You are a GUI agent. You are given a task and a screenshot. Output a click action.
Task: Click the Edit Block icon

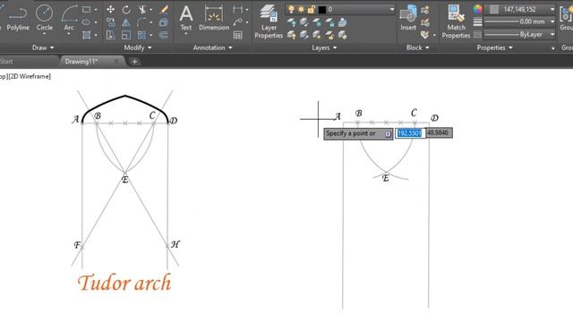coord(424,22)
